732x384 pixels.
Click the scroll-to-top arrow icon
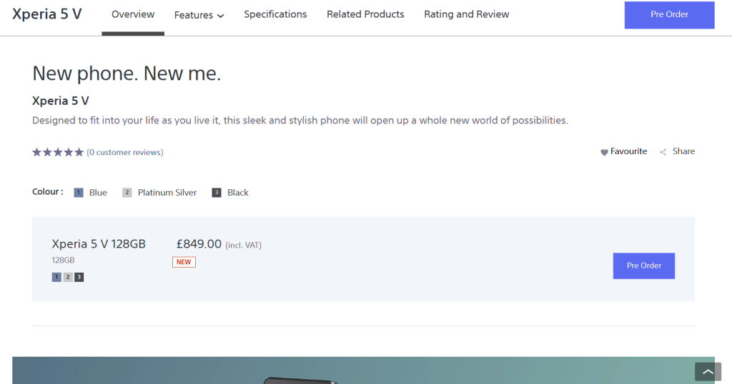(707, 372)
